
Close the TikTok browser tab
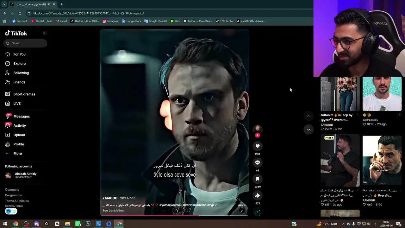[54, 4]
